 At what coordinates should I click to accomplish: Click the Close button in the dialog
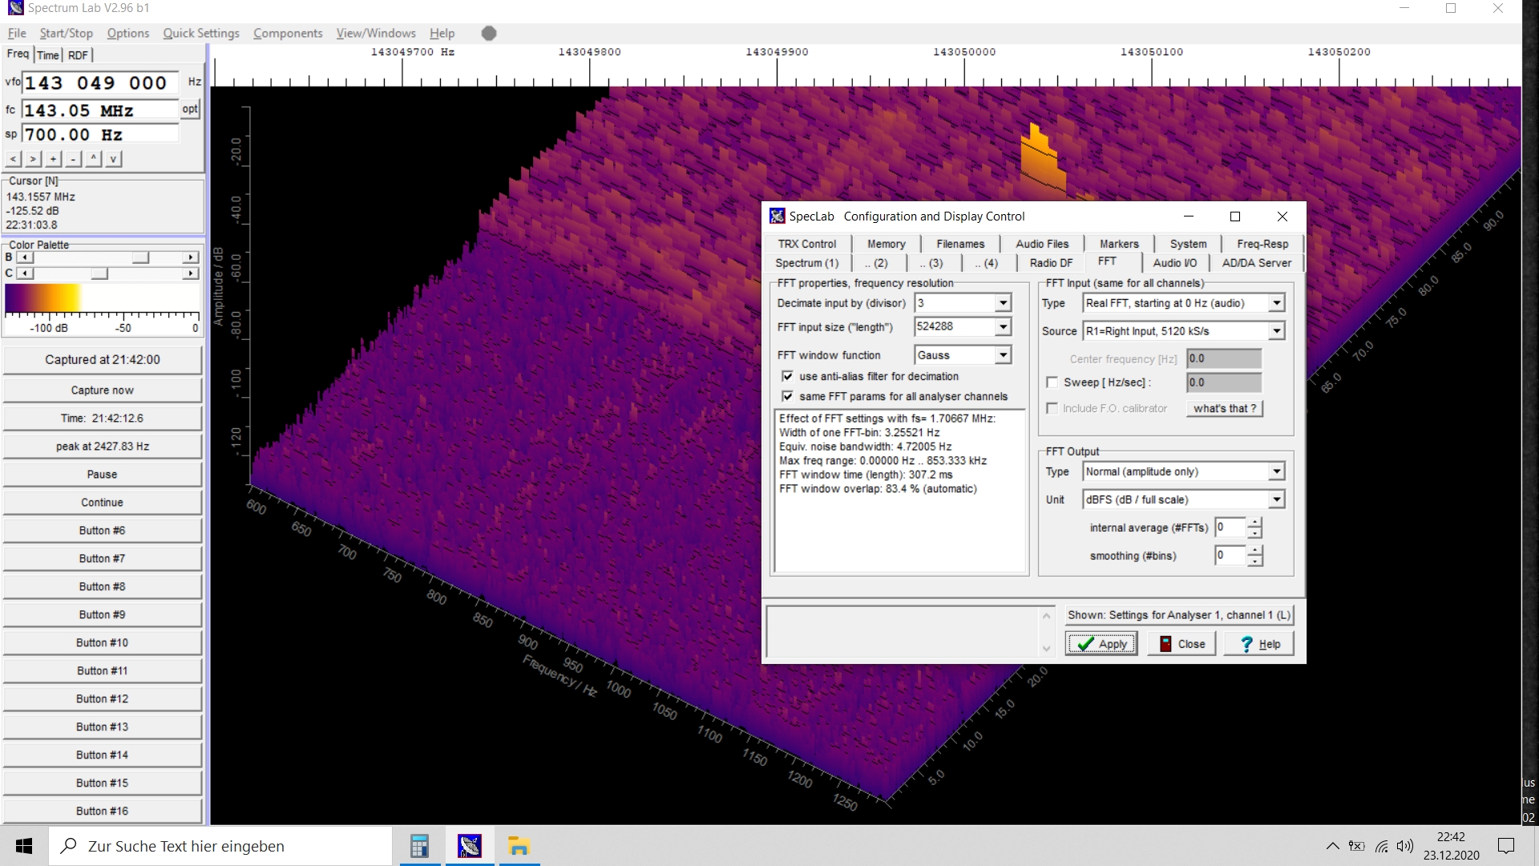1182,644
